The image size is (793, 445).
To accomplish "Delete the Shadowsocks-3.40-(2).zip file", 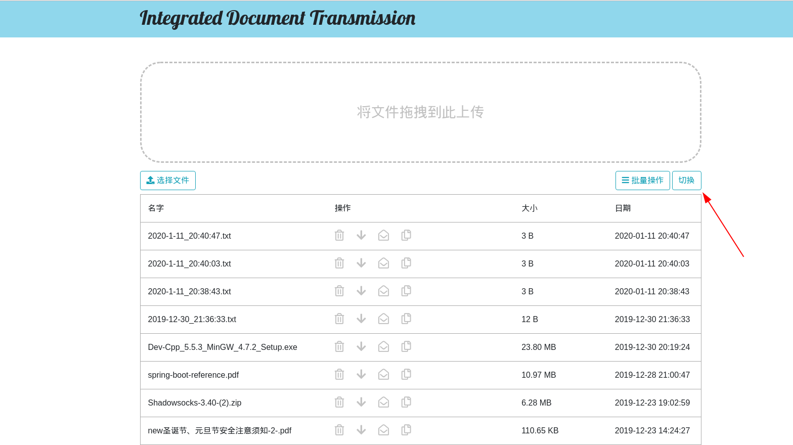I will tap(339, 403).
